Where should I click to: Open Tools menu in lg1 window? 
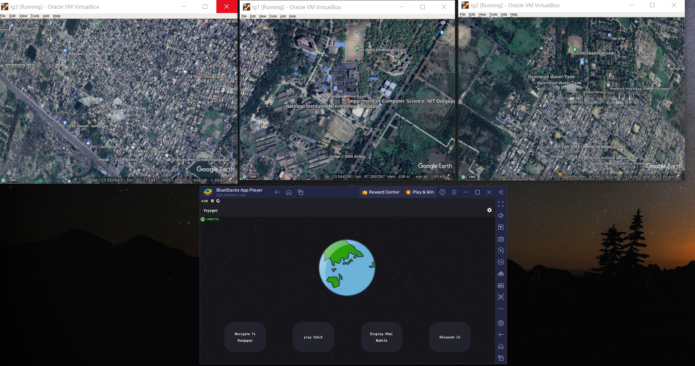coord(273,16)
